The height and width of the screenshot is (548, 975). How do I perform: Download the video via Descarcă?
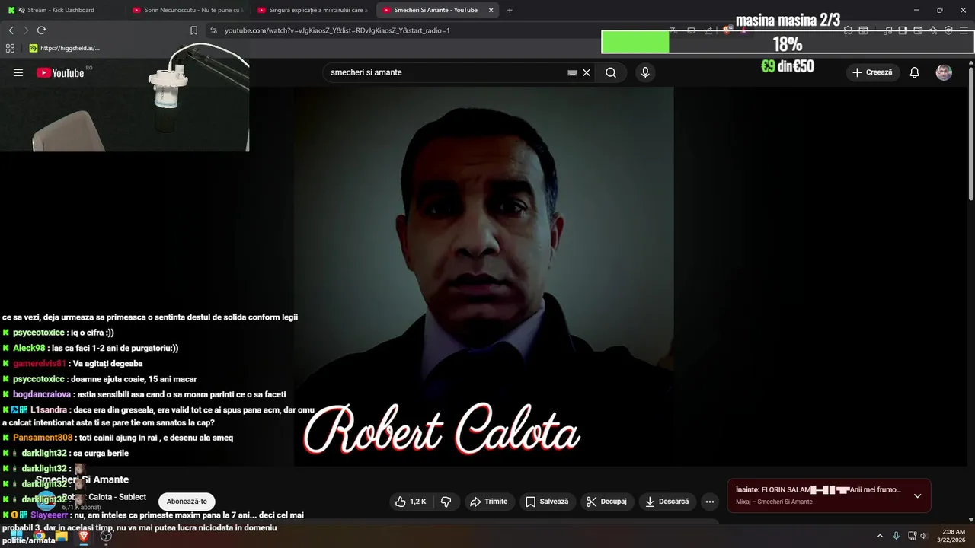click(667, 502)
